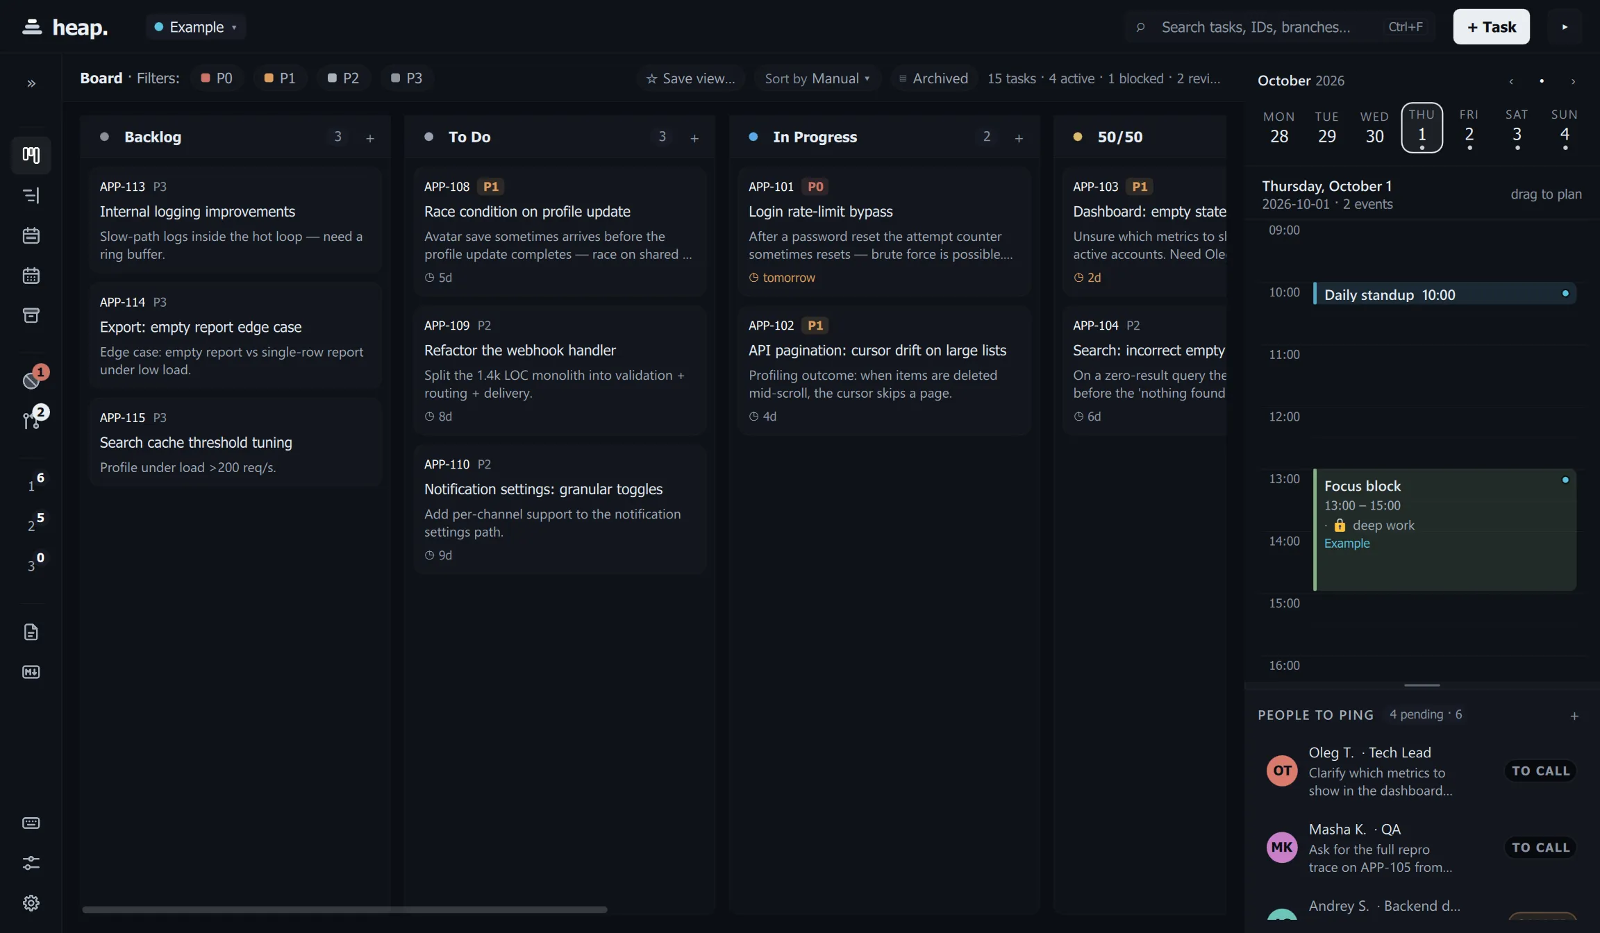The height and width of the screenshot is (933, 1600).
Task: Go to next week in calendar
Action: [1573, 81]
